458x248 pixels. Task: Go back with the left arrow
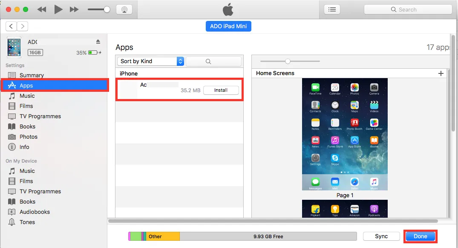click(x=11, y=26)
